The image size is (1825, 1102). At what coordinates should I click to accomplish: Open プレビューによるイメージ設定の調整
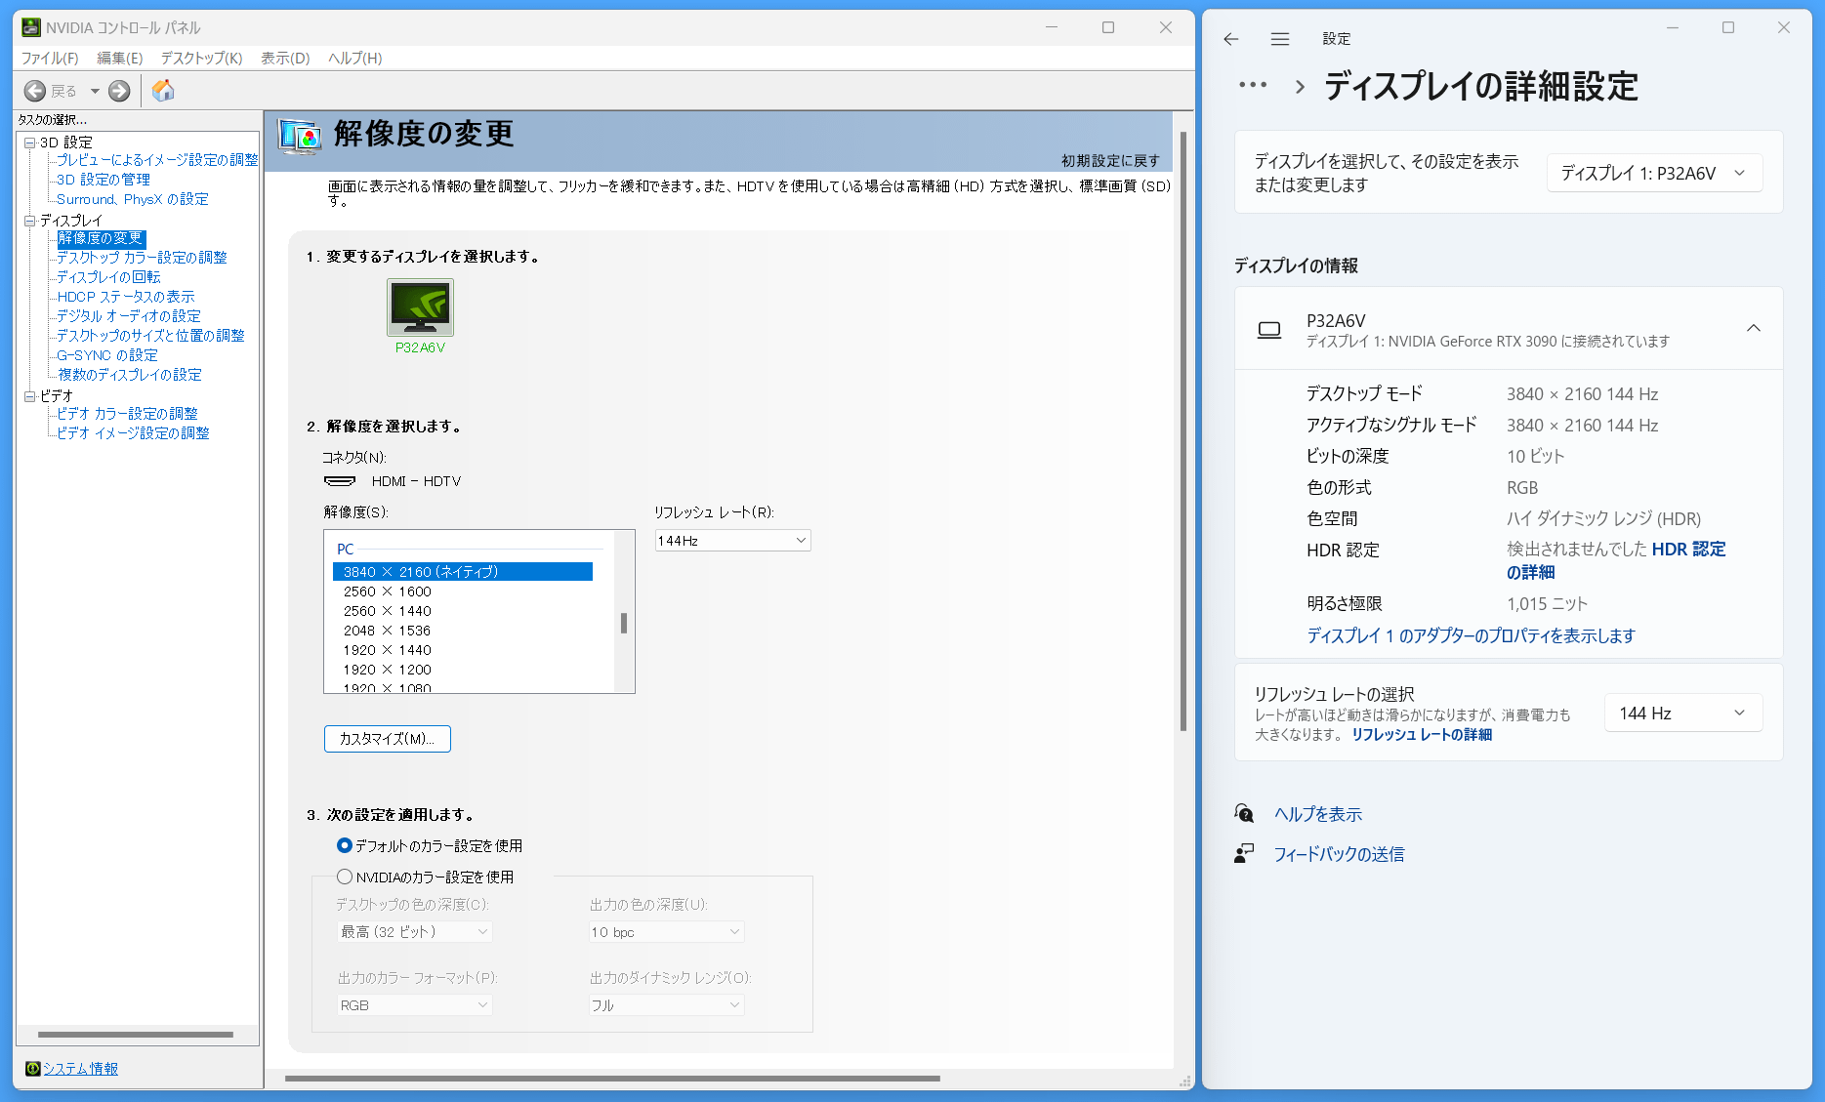(x=157, y=160)
